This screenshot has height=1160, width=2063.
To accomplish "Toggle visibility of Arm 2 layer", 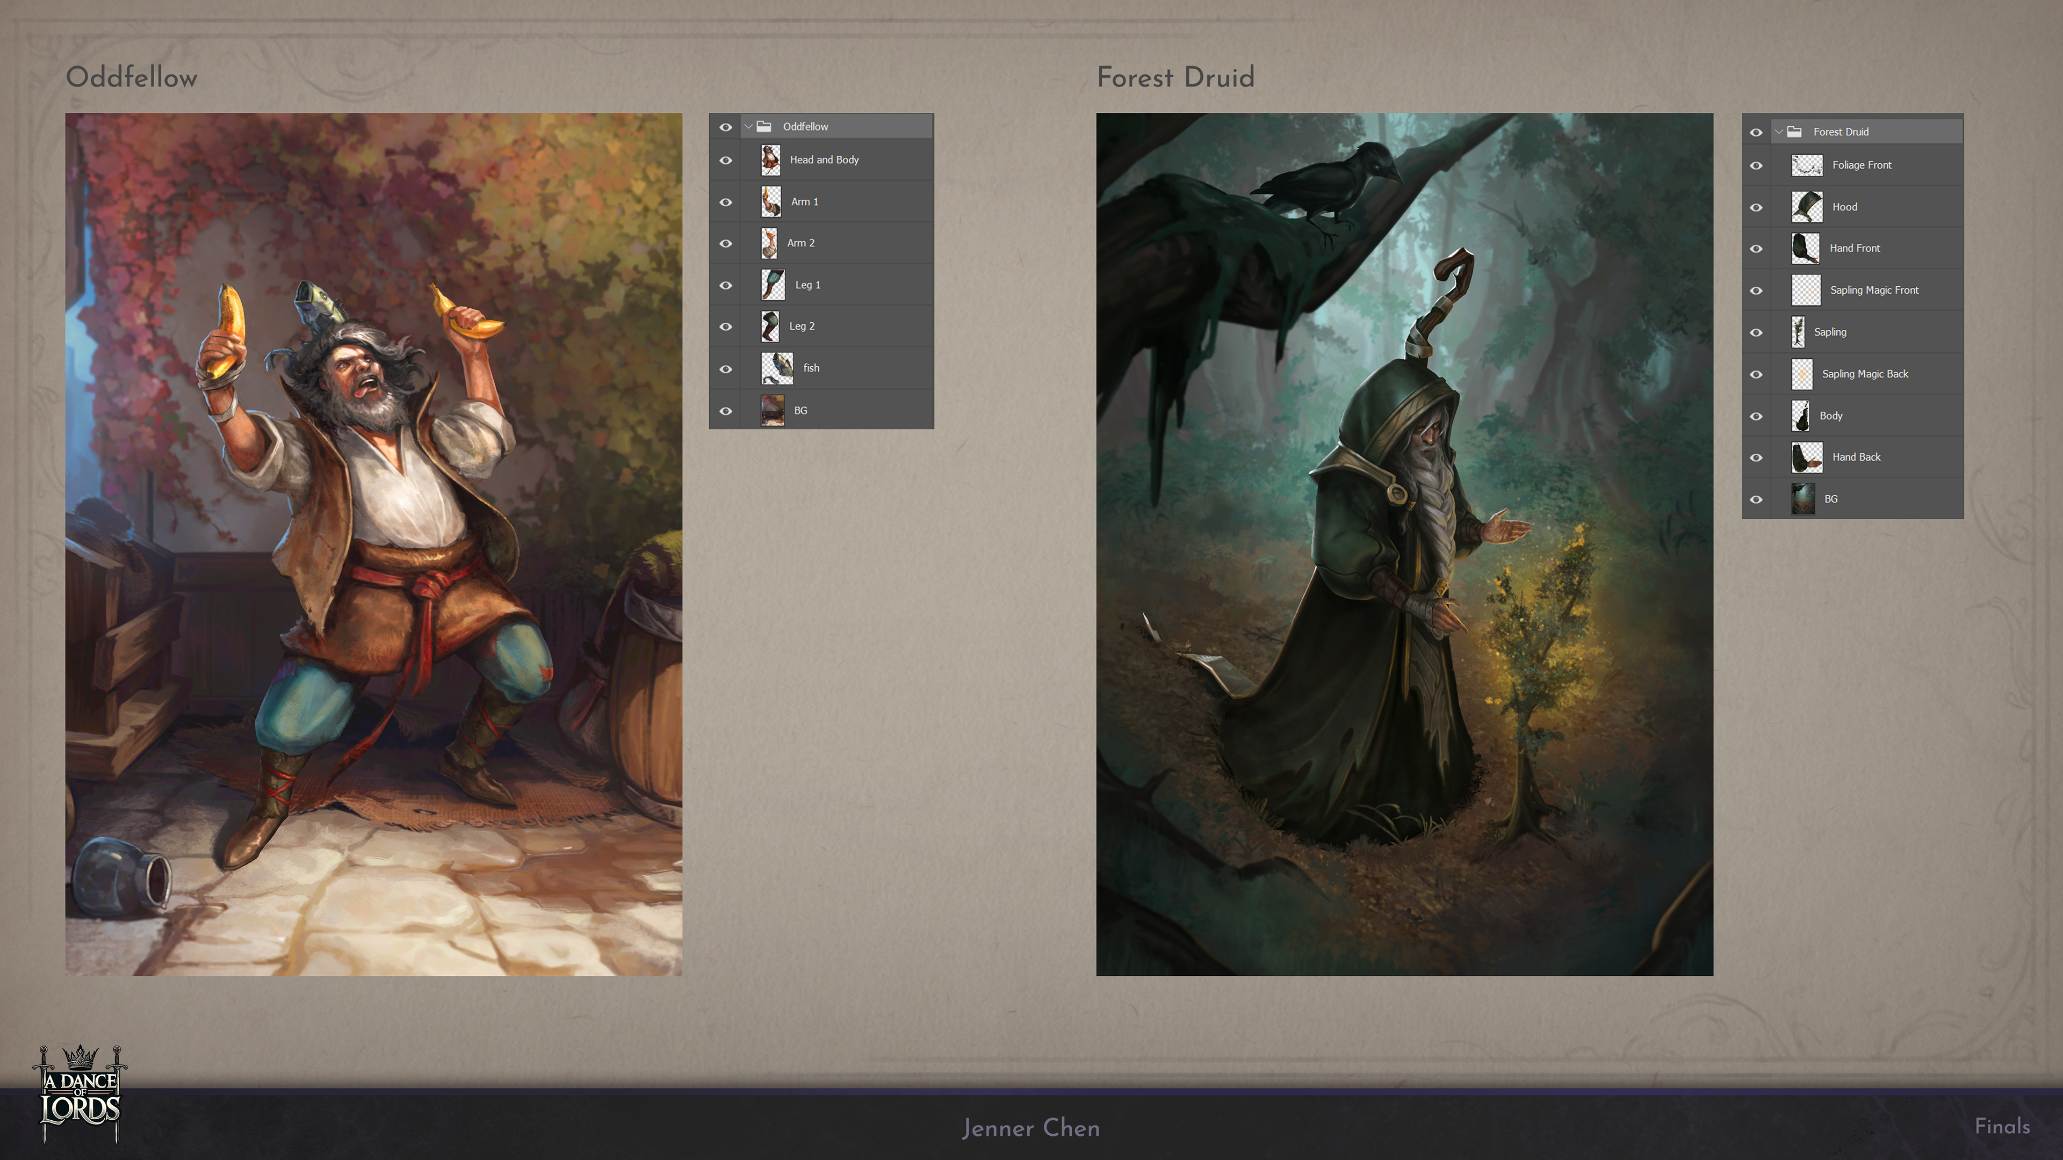I will (x=726, y=243).
